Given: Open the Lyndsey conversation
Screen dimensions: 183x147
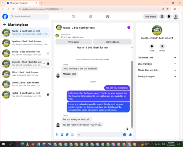Looking at the screenshot, I should 26,43.
